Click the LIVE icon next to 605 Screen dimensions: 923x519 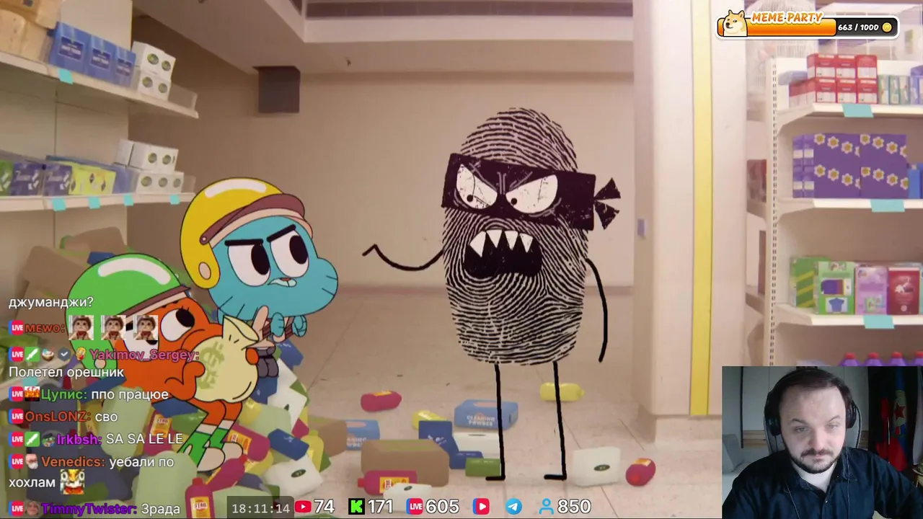(415, 507)
